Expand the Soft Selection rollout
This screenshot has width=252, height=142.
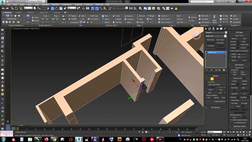[215, 107]
